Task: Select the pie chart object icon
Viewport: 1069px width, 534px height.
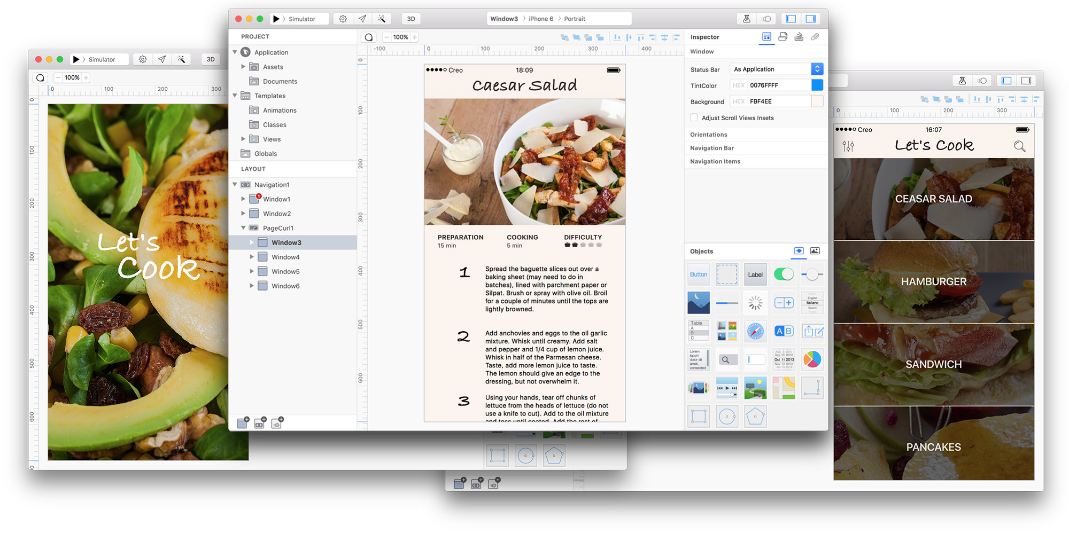Action: tap(812, 359)
